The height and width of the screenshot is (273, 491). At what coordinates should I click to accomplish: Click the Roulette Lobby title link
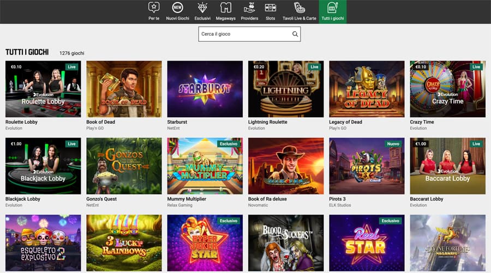tap(21, 122)
